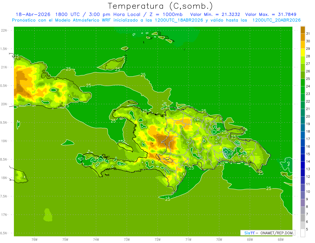Select the 9 degree purple swatch in the legend
This screenshot has width=315, height=243.
303,203
